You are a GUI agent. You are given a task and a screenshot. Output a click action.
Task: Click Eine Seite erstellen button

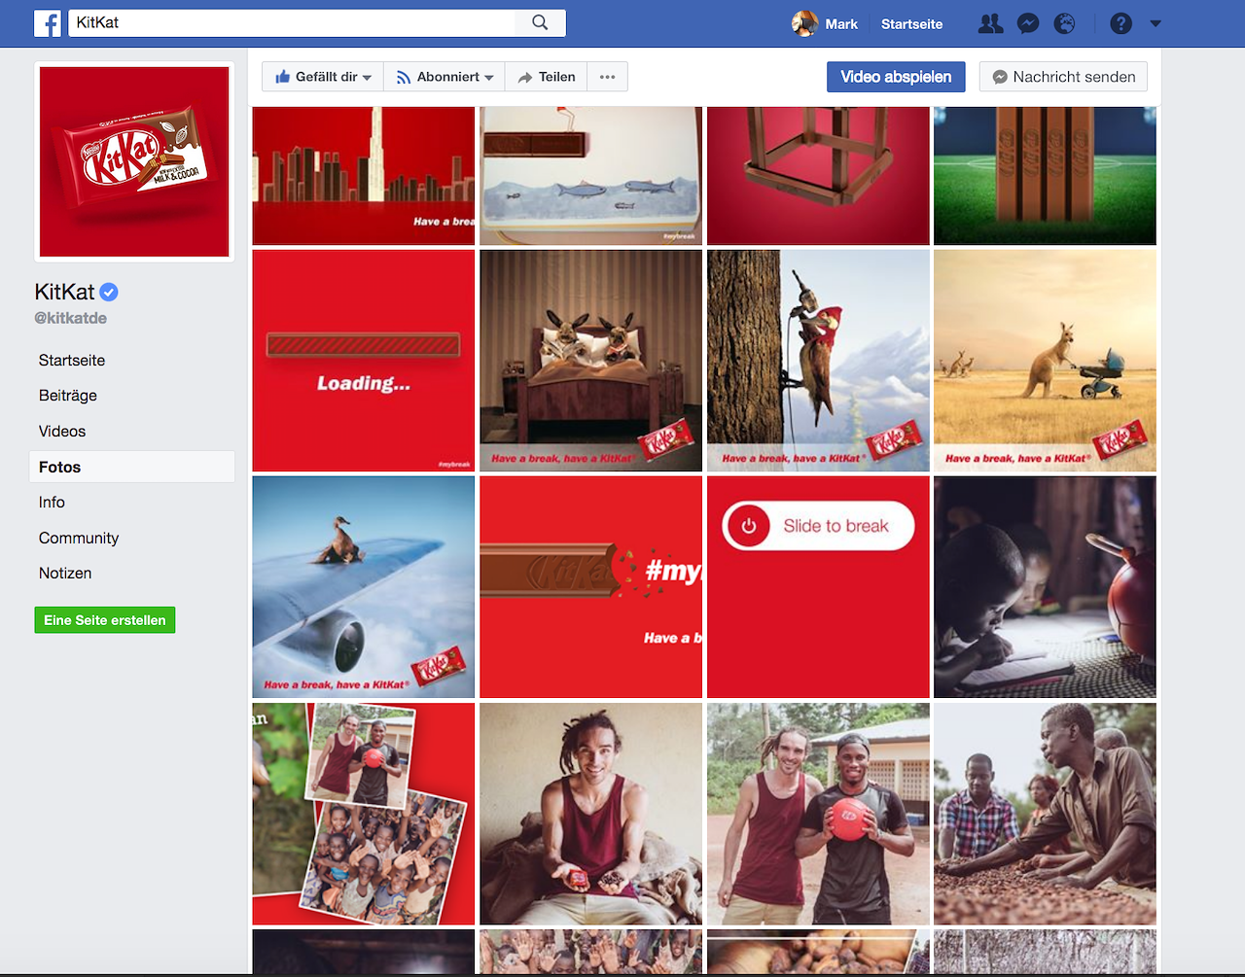pos(105,620)
